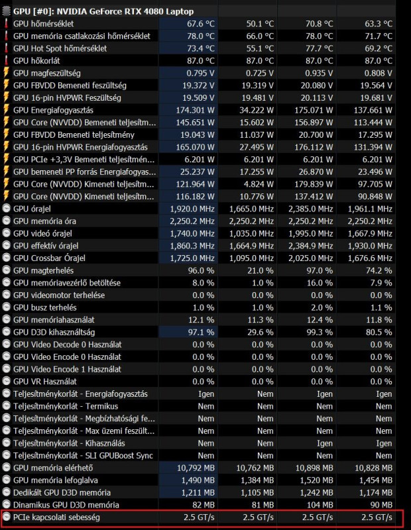Screen dimensions: 411x530
Task: Click thermometer icon of GPU memória csatlakozási hőmérséklet
Action: [6, 36]
